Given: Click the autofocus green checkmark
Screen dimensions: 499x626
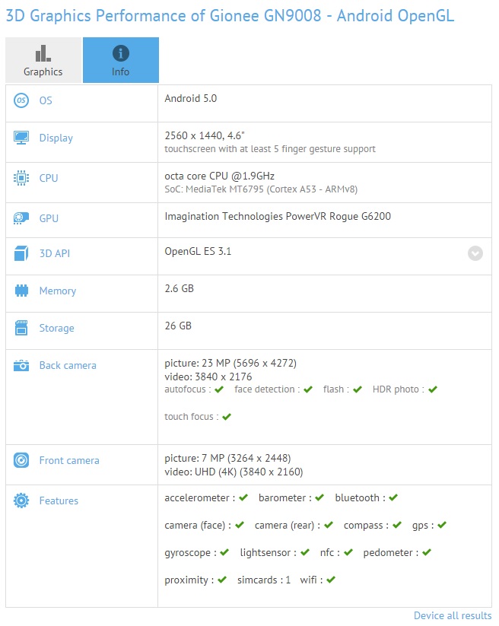Looking at the screenshot, I should pos(219,389).
